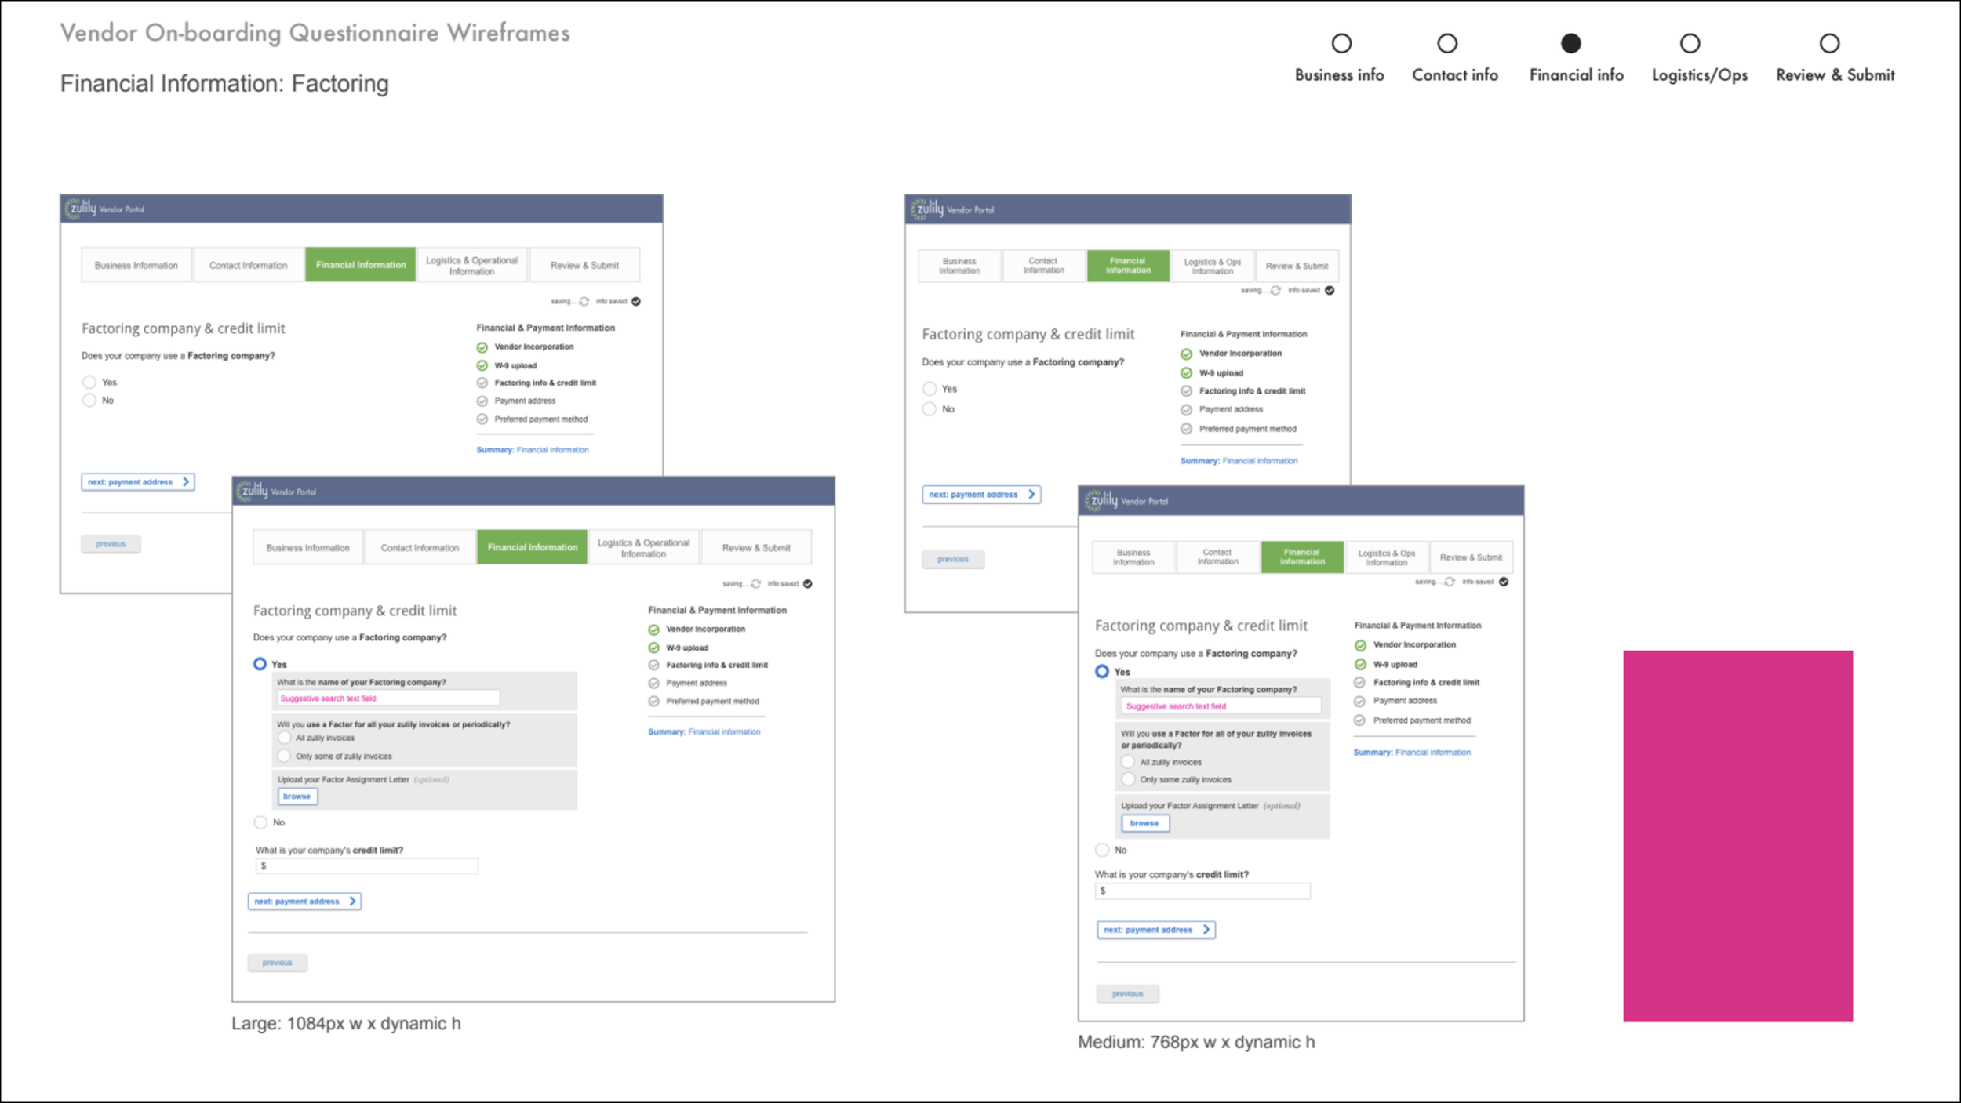Select Yes radio in top-left wireframe
Viewport: 1961px width, 1103px height.
pos(89,383)
